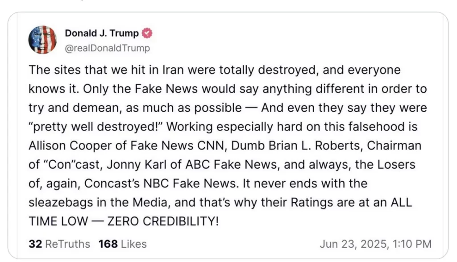The image size is (457, 262).
Task: View the 32 ReTruths list
Action: click(x=59, y=244)
